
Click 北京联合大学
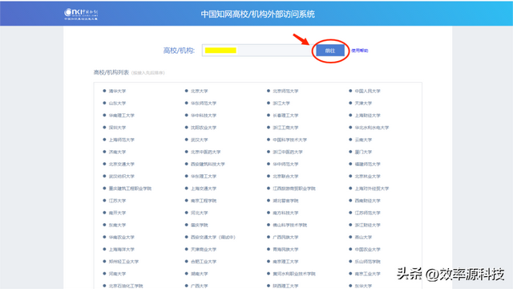(285, 177)
